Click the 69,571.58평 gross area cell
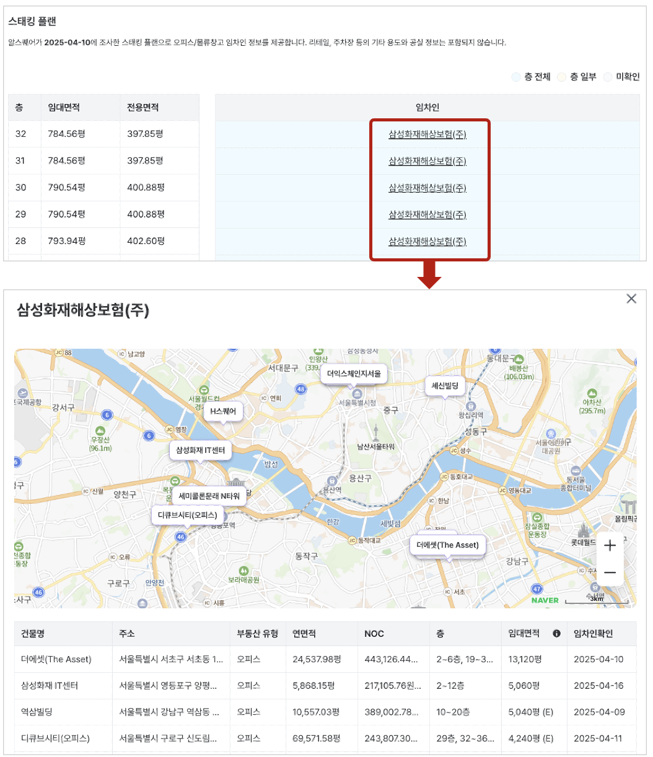The image size is (653, 757). [322, 738]
